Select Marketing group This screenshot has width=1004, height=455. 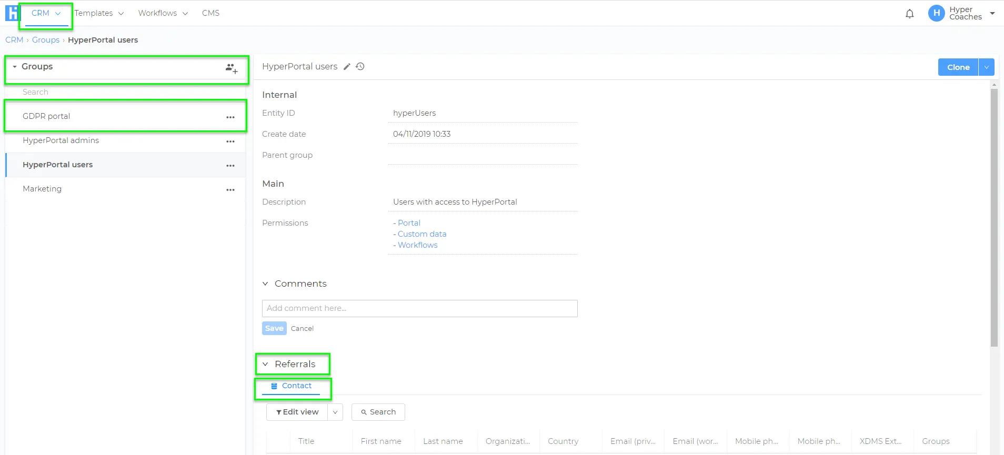coord(42,189)
